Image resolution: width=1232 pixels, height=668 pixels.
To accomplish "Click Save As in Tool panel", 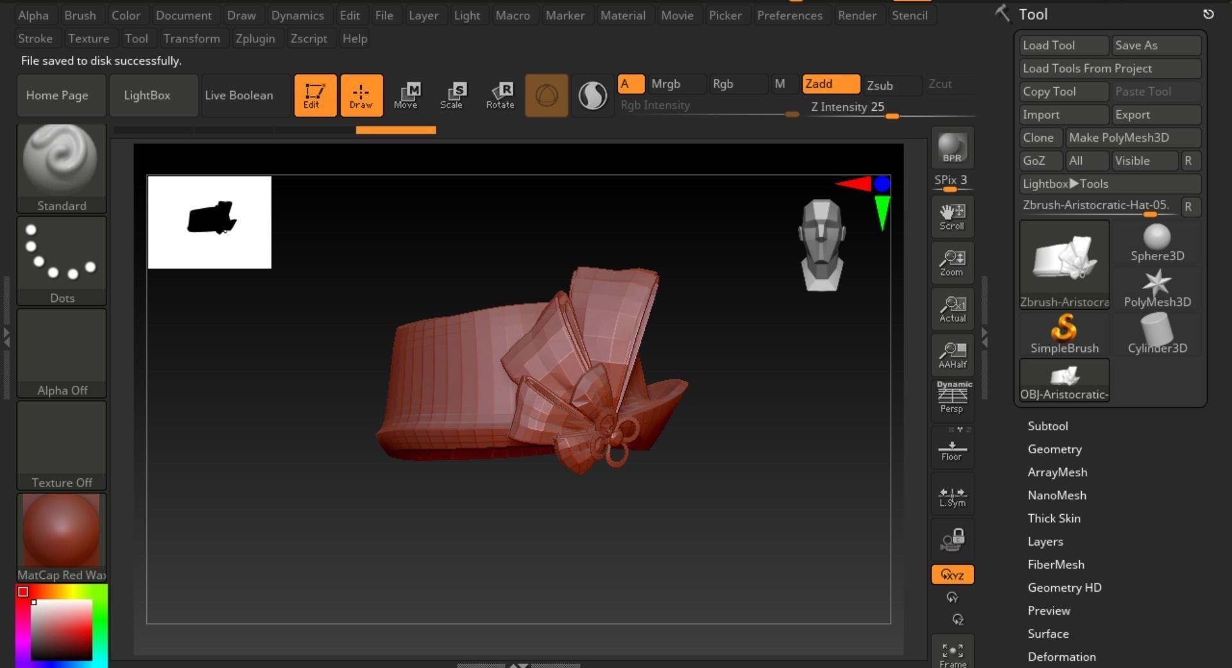I will tap(1156, 46).
